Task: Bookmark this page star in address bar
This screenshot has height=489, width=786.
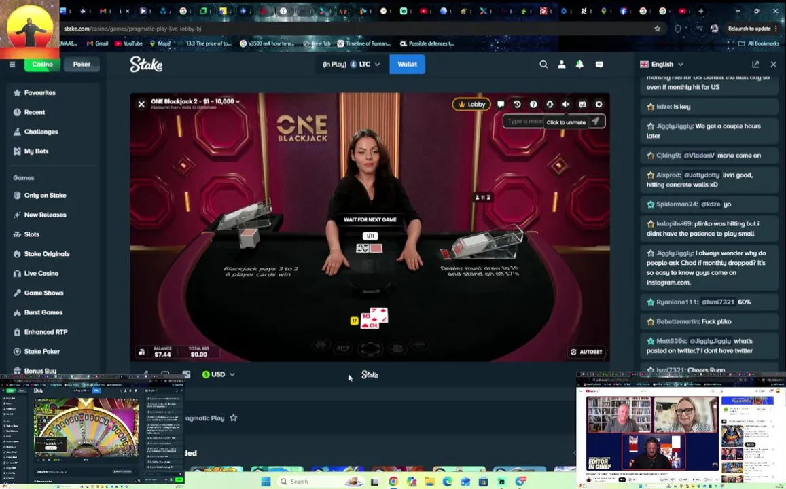Action: click(657, 29)
